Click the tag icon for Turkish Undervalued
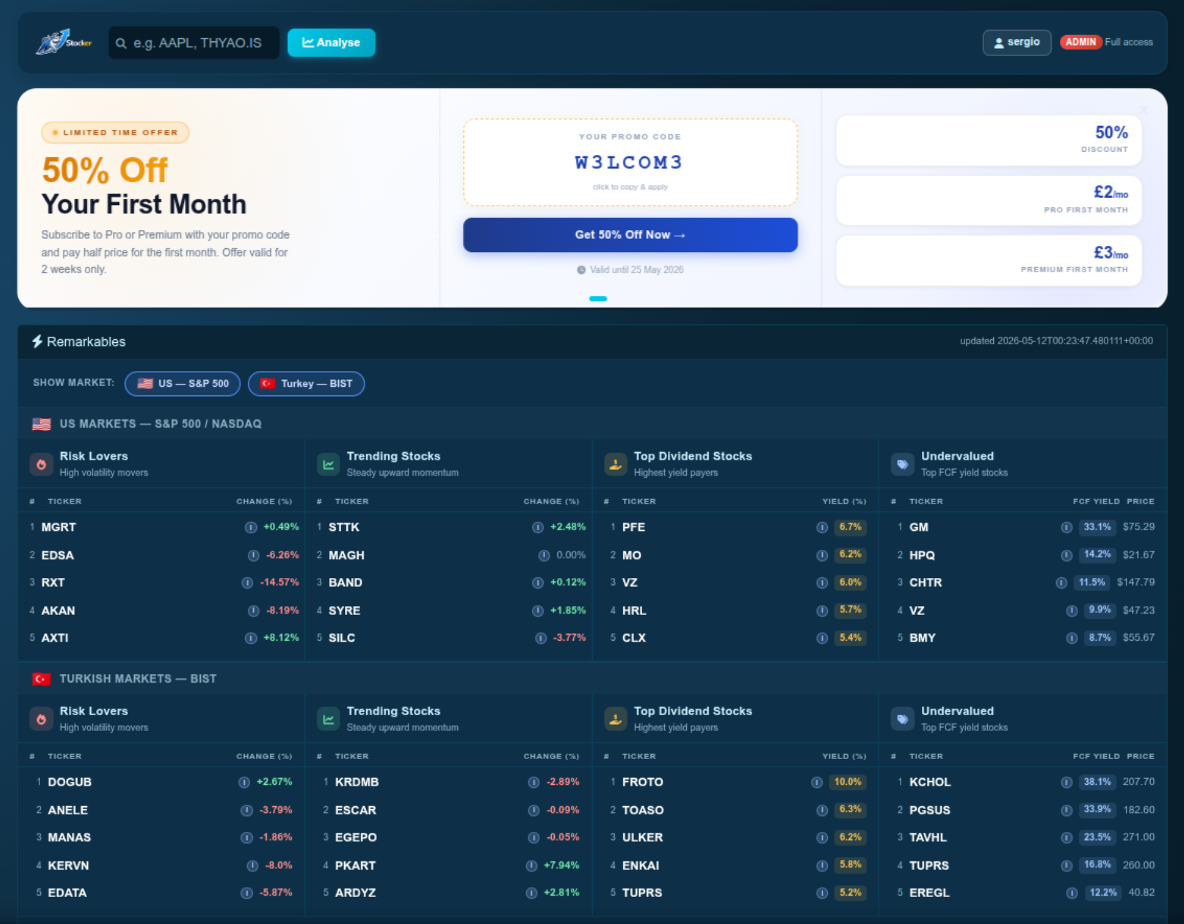Screen dimensions: 1184x924 click(902, 720)
